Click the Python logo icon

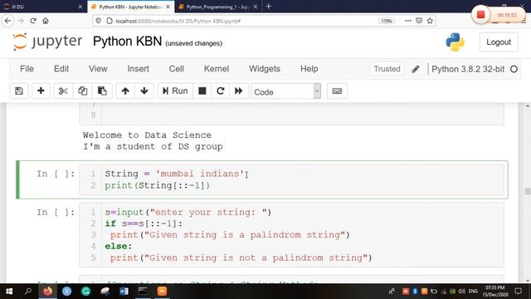pos(455,42)
